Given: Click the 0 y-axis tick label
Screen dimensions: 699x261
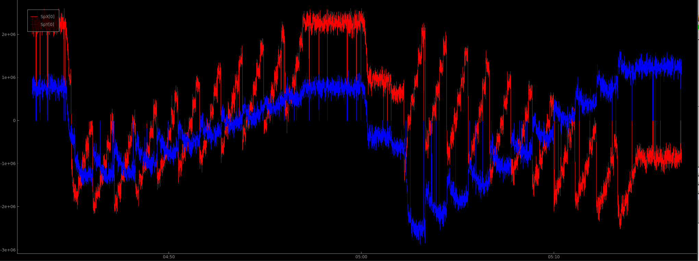Looking at the screenshot, I should (x=14, y=121).
